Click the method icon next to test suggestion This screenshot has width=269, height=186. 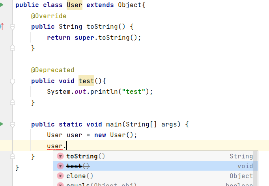[x=60, y=166]
